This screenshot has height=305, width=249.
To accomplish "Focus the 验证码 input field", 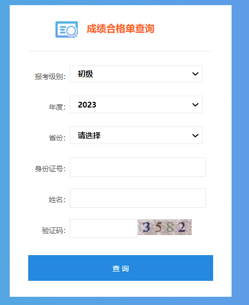I will [x=103, y=228].
